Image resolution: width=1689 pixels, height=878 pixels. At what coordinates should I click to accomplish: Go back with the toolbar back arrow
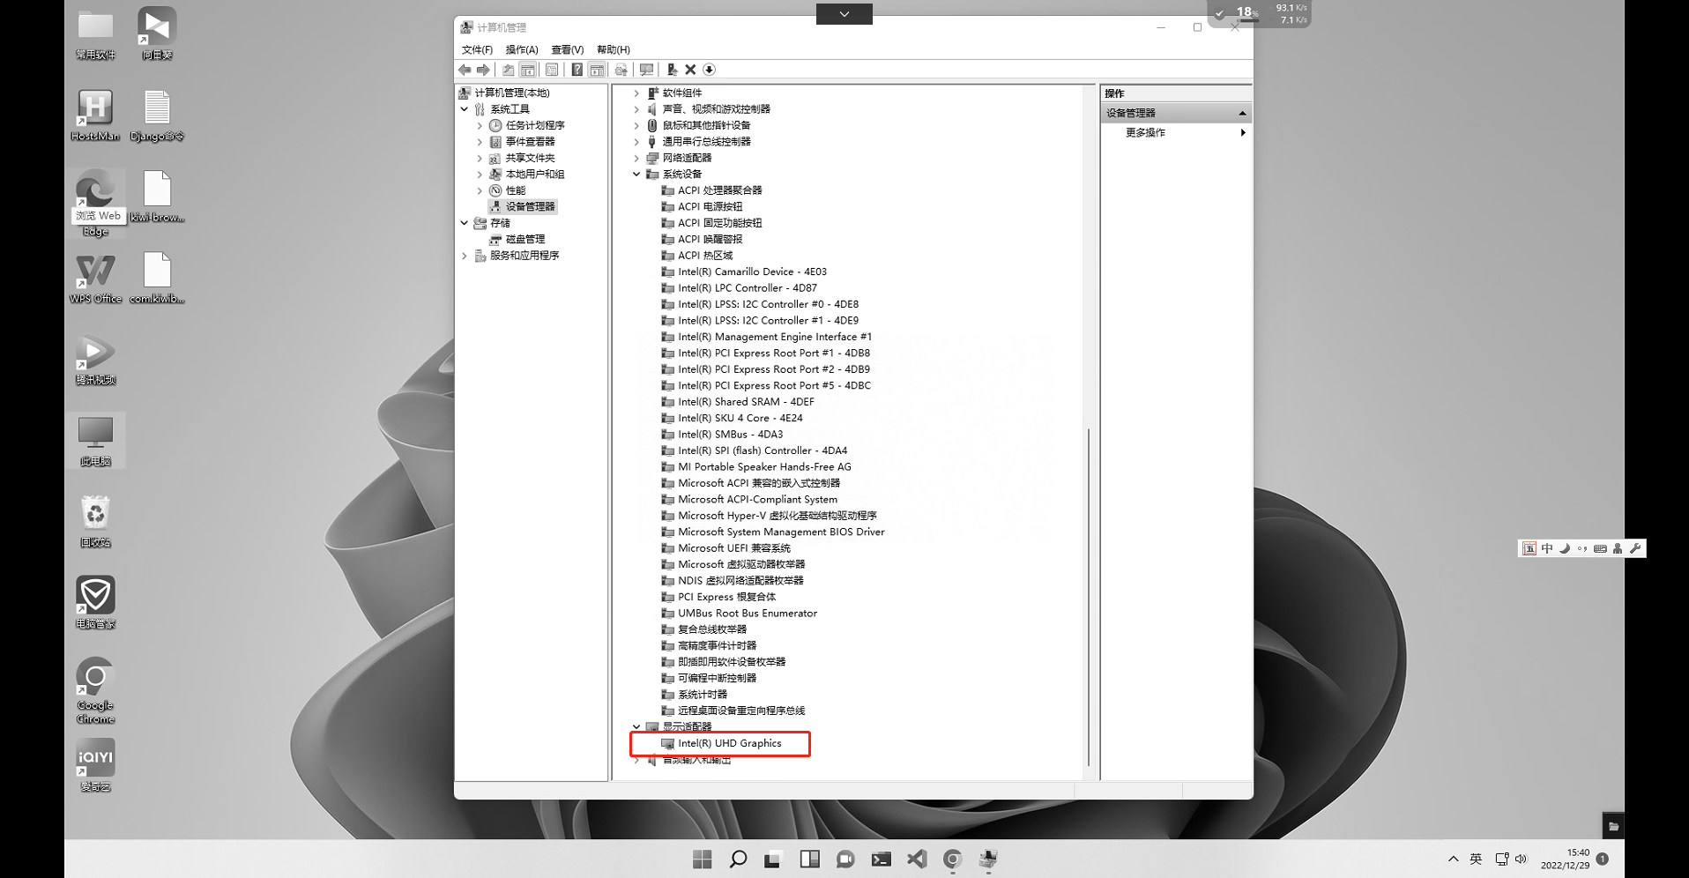[x=465, y=70]
